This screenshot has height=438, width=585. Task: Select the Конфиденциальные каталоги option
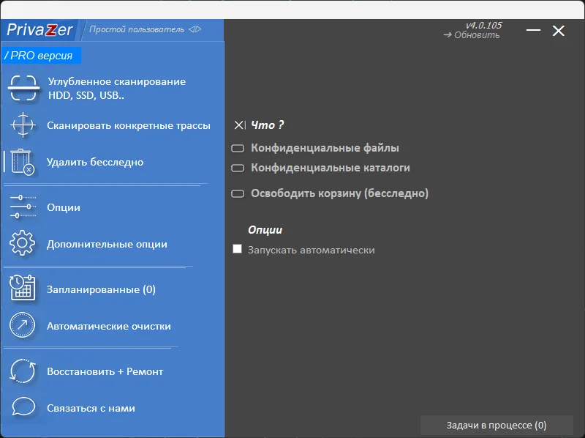(x=238, y=168)
